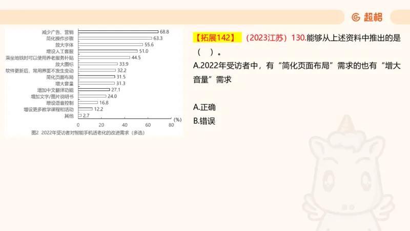This screenshot has width=410, height=231.
Task: Click the 44.5 value on the chart
Action: pos(136,57)
